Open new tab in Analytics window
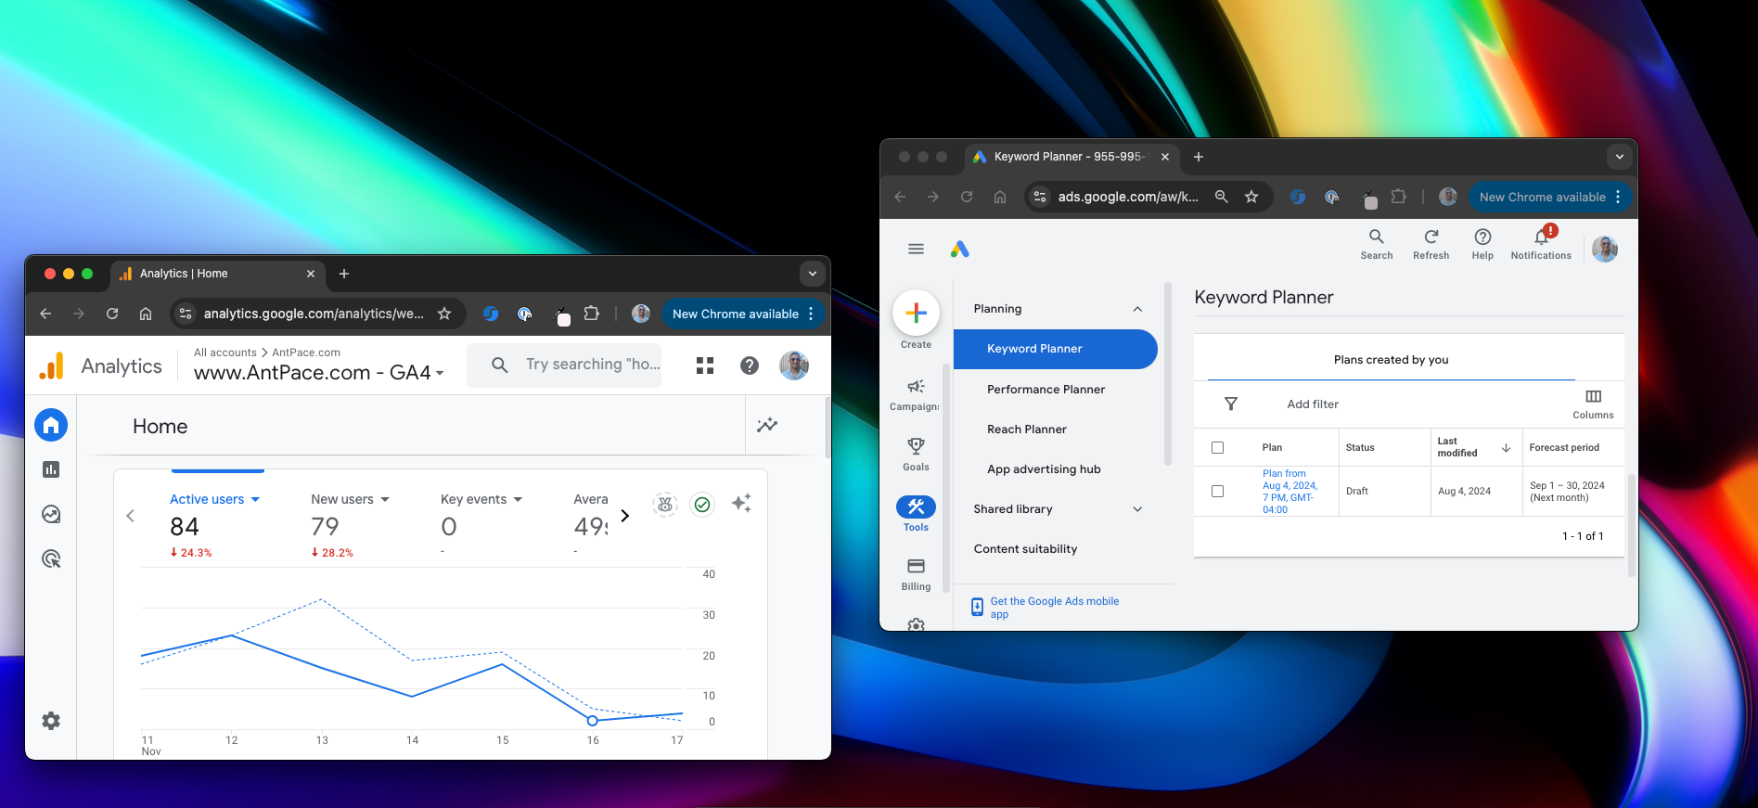The height and width of the screenshot is (808, 1758). (344, 274)
